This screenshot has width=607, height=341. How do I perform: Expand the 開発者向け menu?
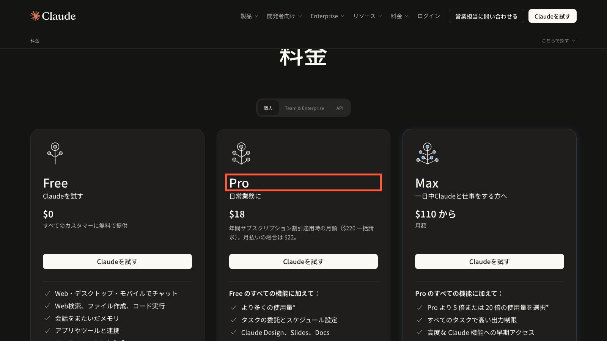click(x=285, y=16)
